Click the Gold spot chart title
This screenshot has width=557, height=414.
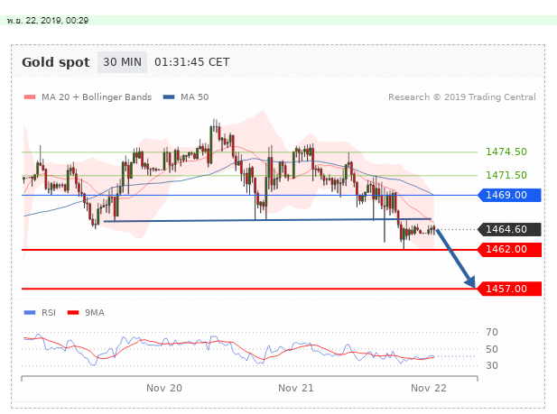click(x=56, y=62)
